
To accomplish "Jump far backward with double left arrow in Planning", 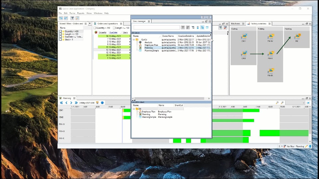I will 61,103.
